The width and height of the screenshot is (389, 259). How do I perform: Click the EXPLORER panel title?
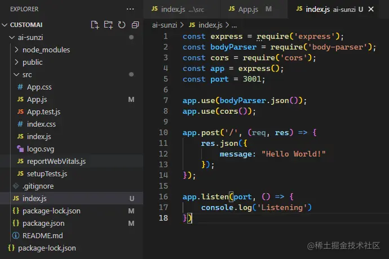24,9
